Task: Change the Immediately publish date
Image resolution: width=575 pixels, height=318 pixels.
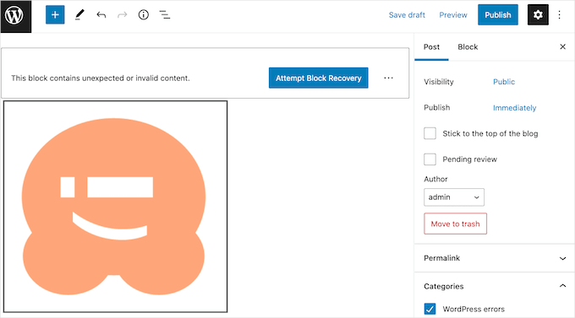Action: (x=514, y=108)
